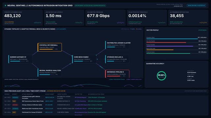Viewport: 211px width, 118px height.
Task: Click the dynamic rules count in Quarantine Accuracy
Action: pyautogui.click(x=192, y=72)
